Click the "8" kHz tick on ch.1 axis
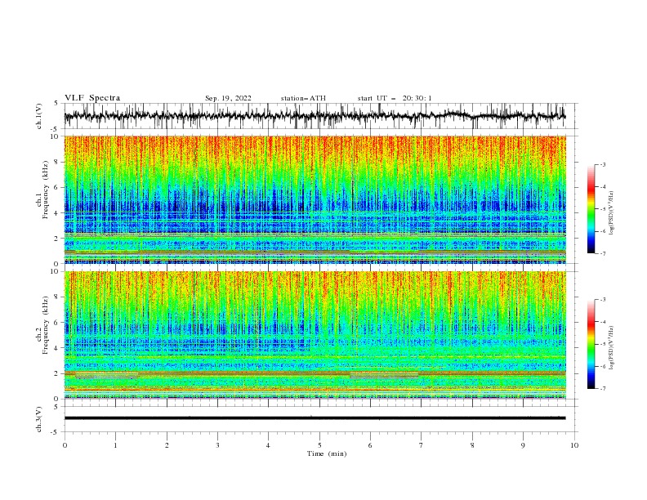The width and height of the screenshot is (647, 500). click(x=57, y=162)
